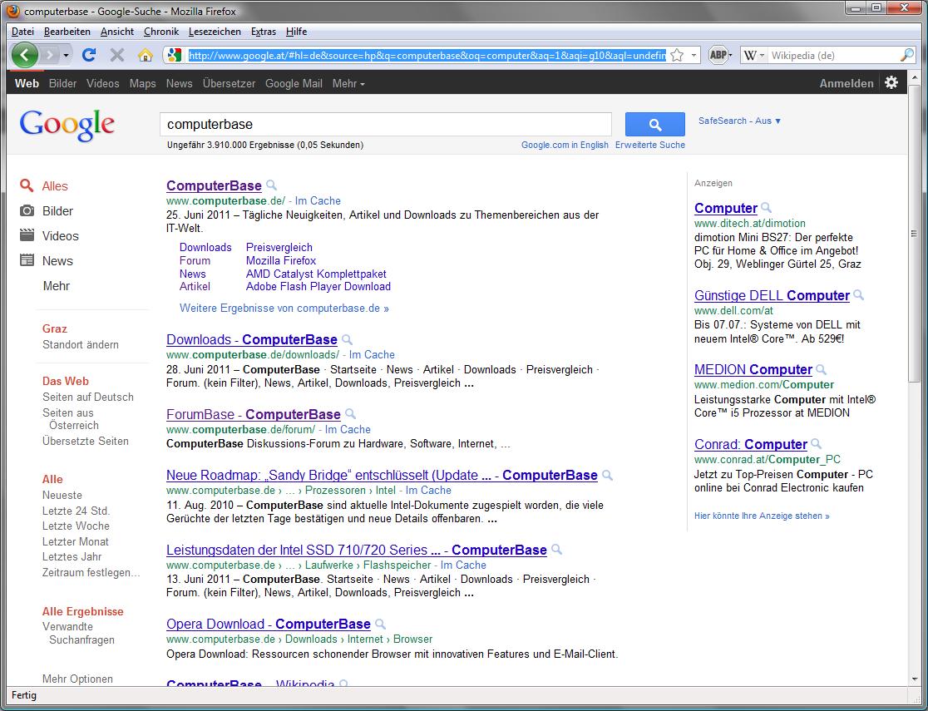The width and height of the screenshot is (928, 711).
Task: Open Weitere Ergebnisse von computerbase.de
Action: pos(284,309)
